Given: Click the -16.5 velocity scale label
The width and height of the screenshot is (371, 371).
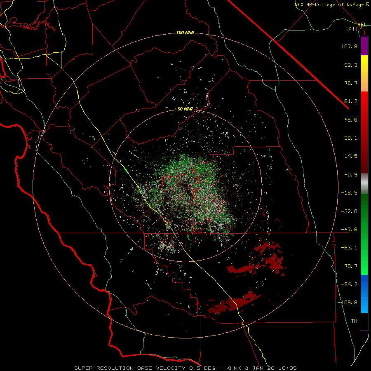Looking at the screenshot, I should (349, 193).
